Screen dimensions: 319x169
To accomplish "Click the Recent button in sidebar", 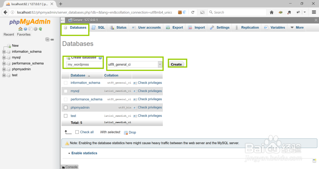I will tap(9, 34).
